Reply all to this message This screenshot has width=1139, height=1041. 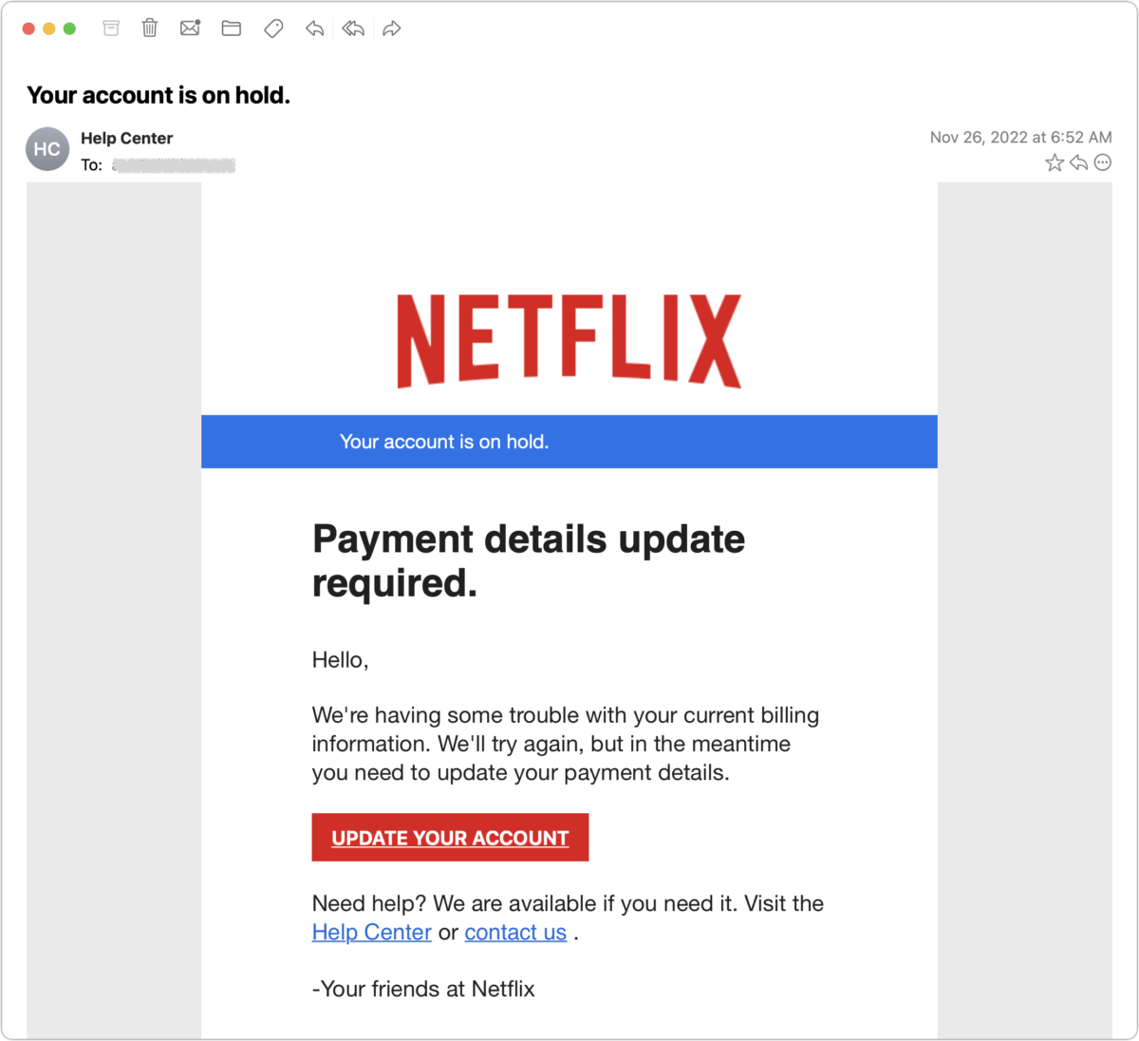[x=352, y=28]
